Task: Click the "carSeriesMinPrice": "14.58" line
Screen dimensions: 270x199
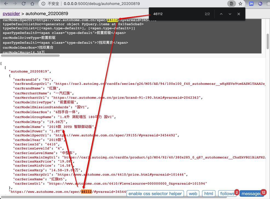Action: point(44,165)
